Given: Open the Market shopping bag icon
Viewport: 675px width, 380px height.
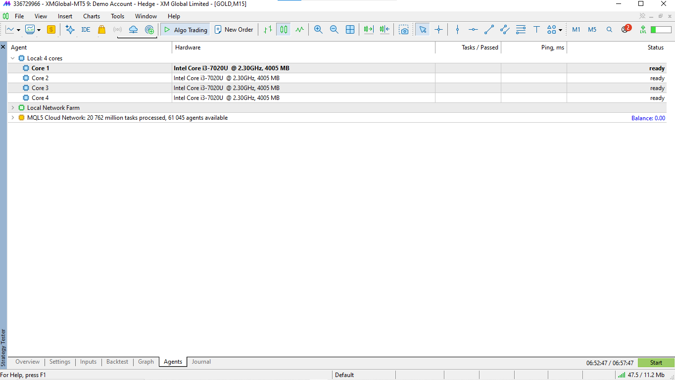Looking at the screenshot, I should pyautogui.click(x=101, y=30).
